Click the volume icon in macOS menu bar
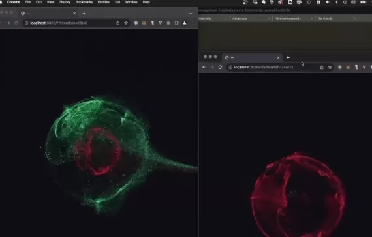Screen dimensions: 372x237 click(x=328, y=2)
